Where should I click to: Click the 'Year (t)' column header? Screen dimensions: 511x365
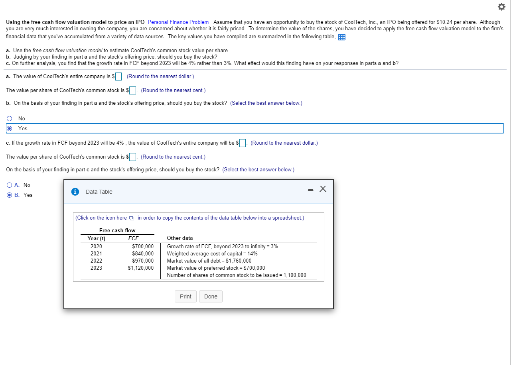pyautogui.click(x=96, y=238)
